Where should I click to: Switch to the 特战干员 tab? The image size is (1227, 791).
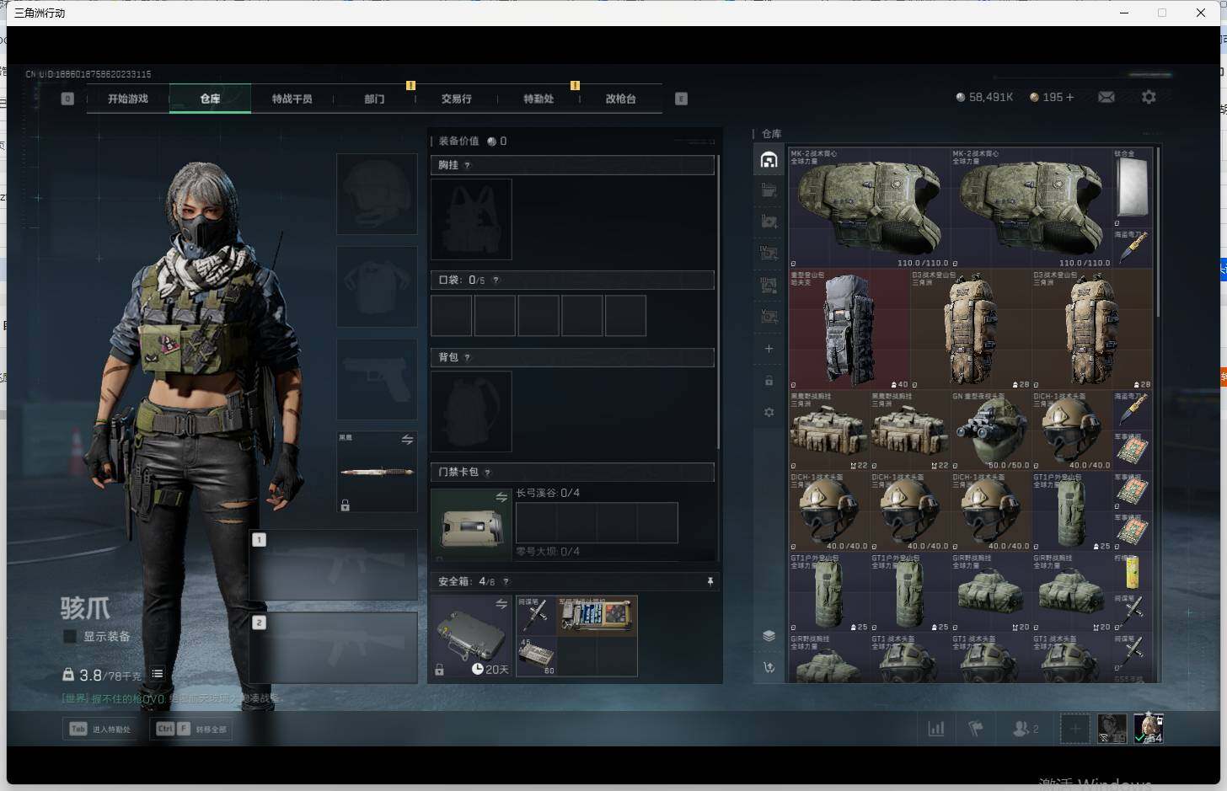(x=292, y=99)
